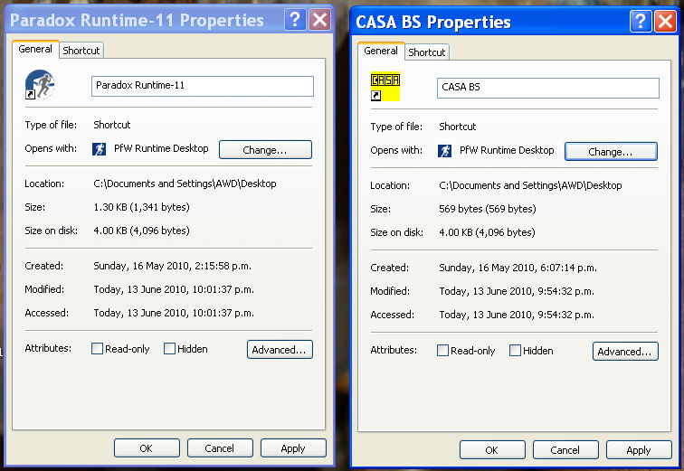The height and width of the screenshot is (471, 684).
Task: Open Advanced... attributes in Paradox Runtime-11 window
Action: (x=280, y=350)
